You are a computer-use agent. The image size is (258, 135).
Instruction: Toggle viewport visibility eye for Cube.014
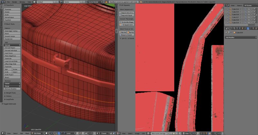[x=249, y=9]
